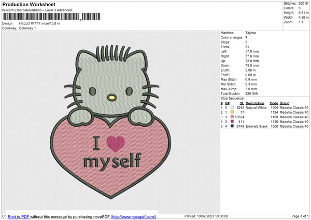This screenshot has width=311, height=220.
Task: Click the printed date '13/07/2023 10:36:00'
Action: tap(213, 216)
